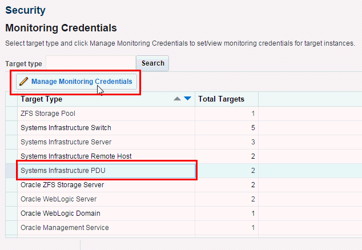362x250 pixels.
Task: Click the Total Targets column header
Action: 221,99
